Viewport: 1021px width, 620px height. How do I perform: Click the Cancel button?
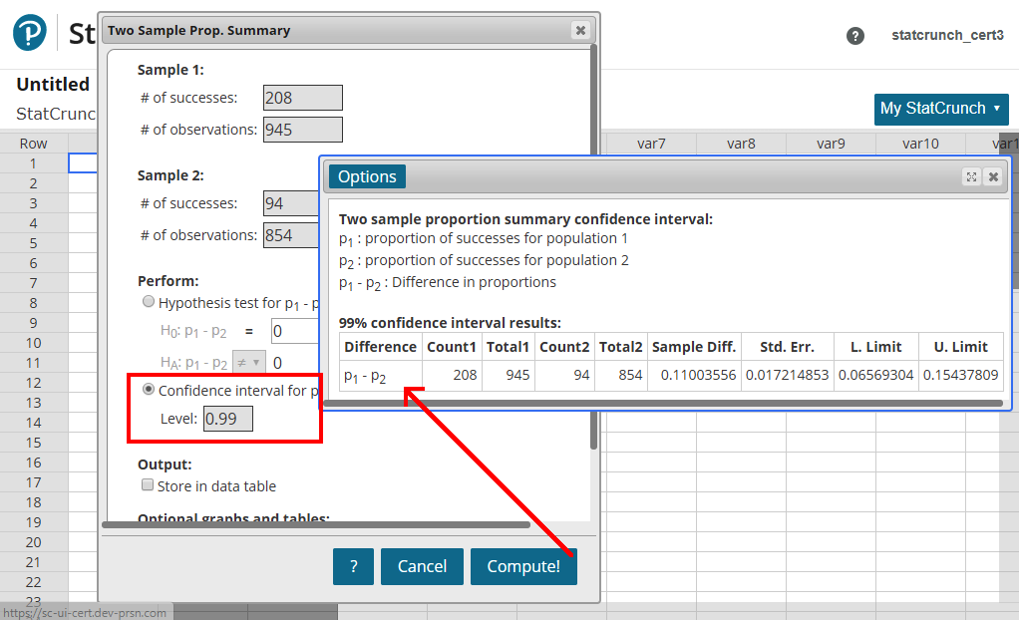[422, 566]
